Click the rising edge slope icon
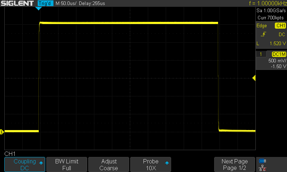This screenshot has height=172, width=287. [263, 34]
